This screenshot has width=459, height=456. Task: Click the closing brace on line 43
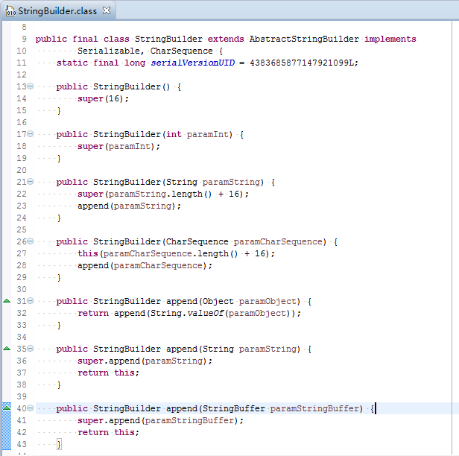click(x=59, y=445)
